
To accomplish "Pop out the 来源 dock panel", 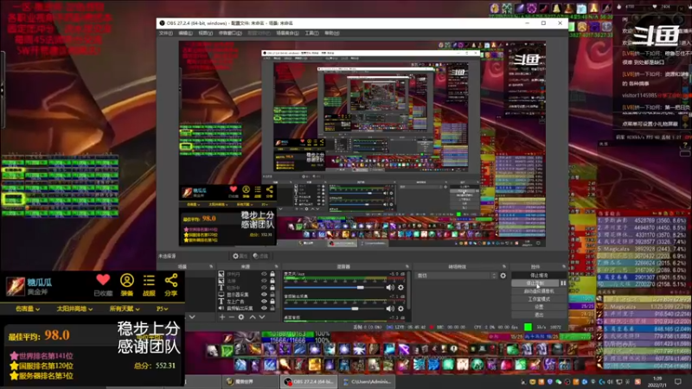I will pyautogui.click(x=276, y=266).
